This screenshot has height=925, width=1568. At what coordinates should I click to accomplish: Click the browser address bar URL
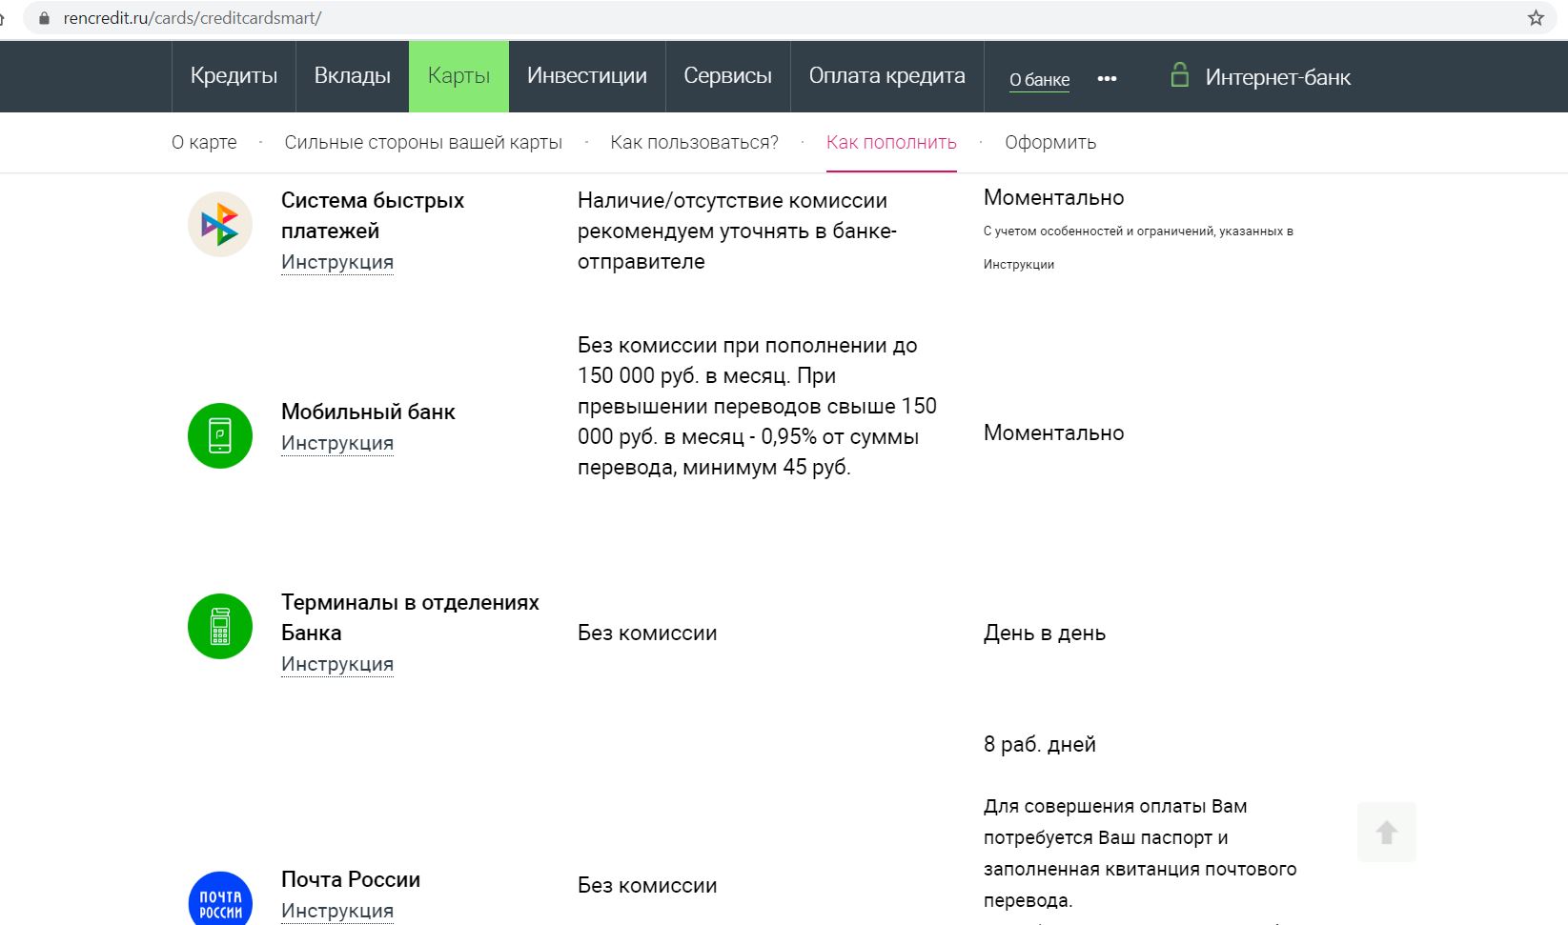tap(193, 18)
